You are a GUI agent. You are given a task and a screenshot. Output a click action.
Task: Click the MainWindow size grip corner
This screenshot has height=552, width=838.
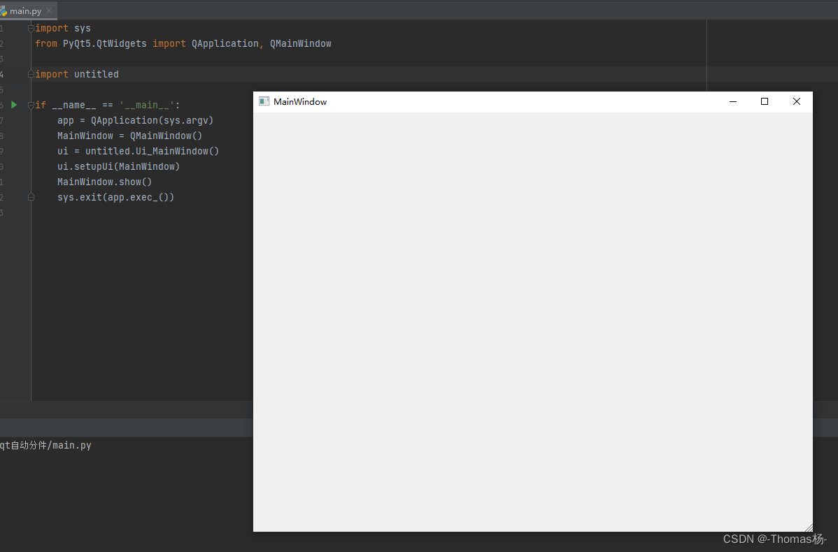click(x=808, y=528)
